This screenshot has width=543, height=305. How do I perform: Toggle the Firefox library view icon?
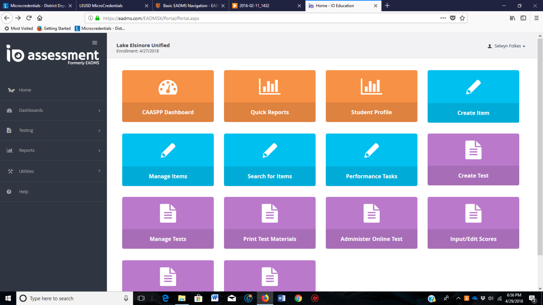tap(512, 18)
